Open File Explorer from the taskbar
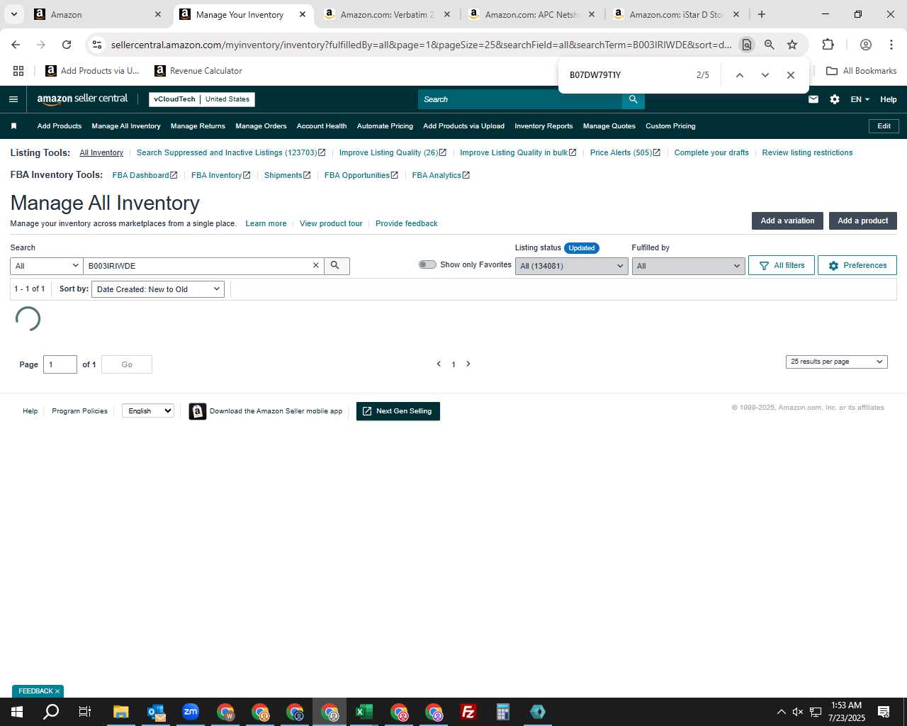907x726 pixels. click(121, 712)
